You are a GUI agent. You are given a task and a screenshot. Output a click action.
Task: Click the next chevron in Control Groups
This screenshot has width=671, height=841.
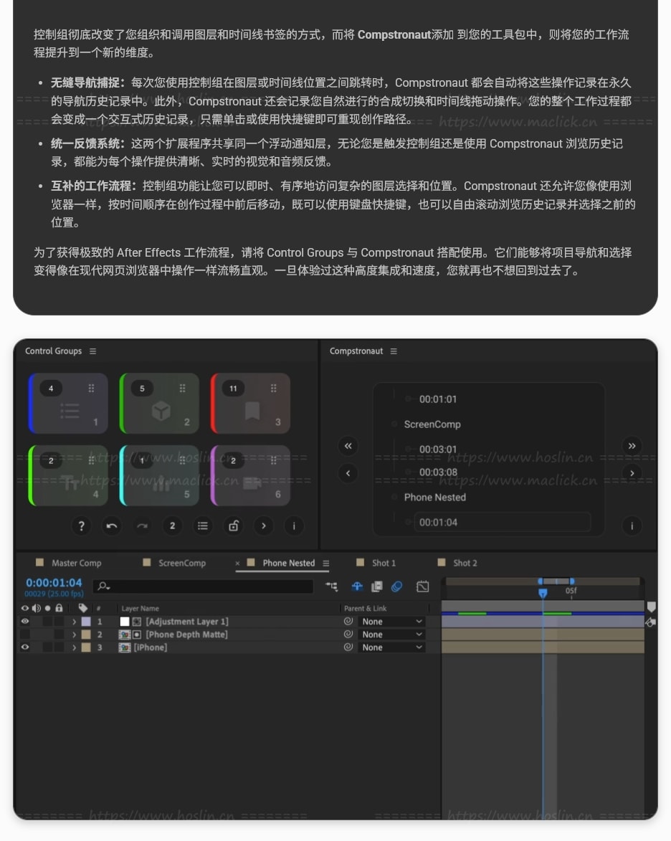point(263,526)
